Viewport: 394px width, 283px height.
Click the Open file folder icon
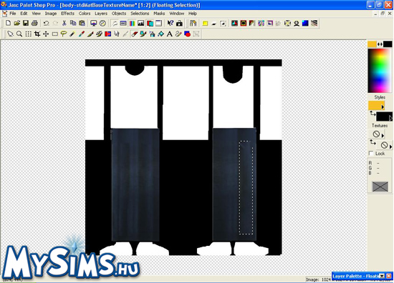pos(17,24)
